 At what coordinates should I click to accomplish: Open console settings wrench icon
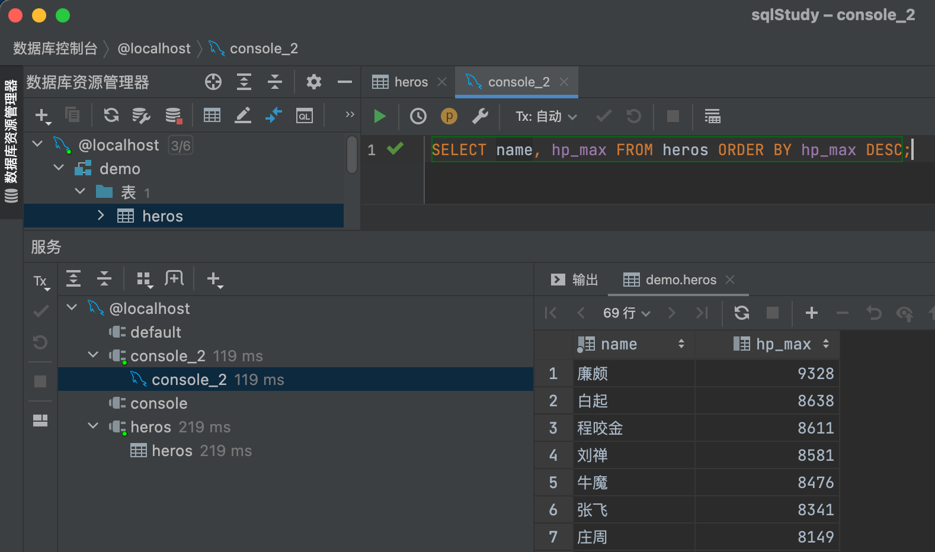point(480,116)
